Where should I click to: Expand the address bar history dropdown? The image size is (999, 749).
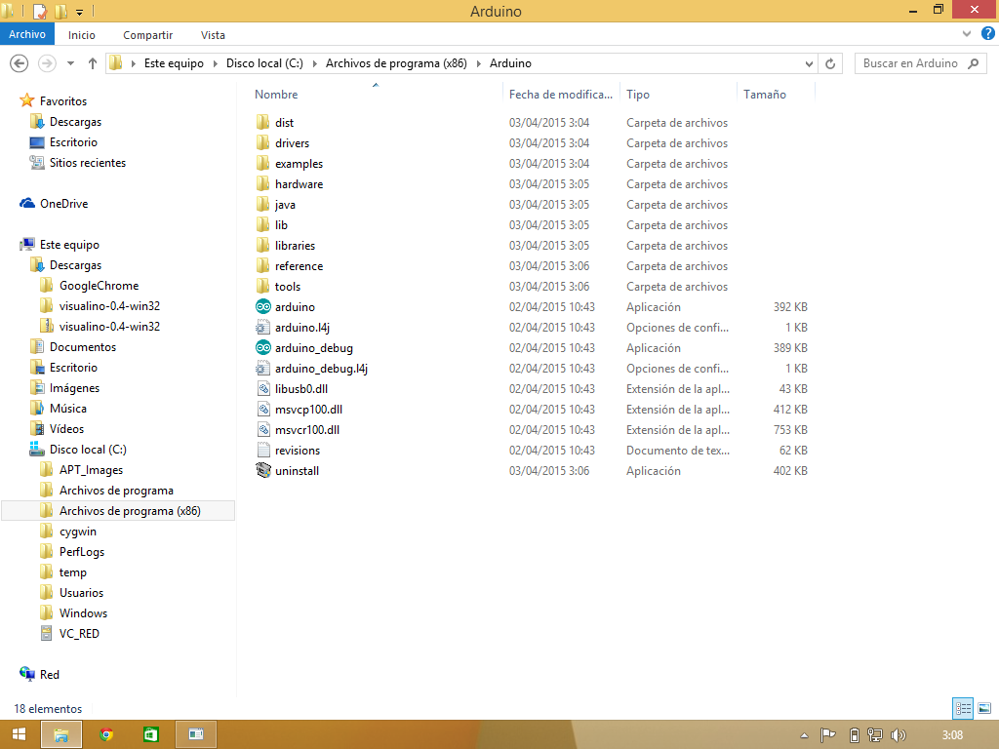coord(809,63)
